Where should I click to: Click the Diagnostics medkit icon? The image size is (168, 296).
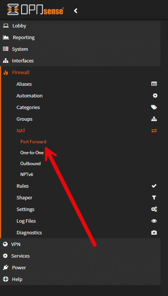coord(154,232)
